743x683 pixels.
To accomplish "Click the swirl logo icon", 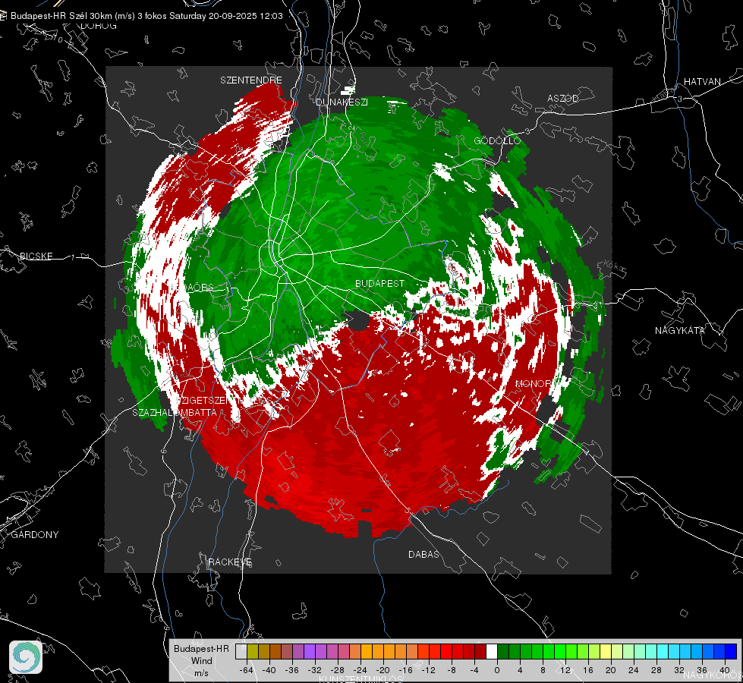I will click(26, 657).
